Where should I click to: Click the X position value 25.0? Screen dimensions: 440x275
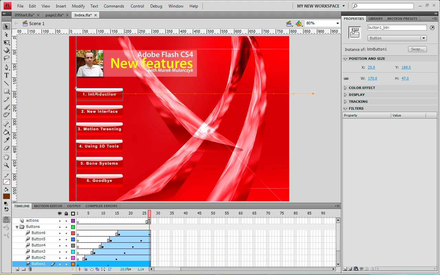[371, 68]
